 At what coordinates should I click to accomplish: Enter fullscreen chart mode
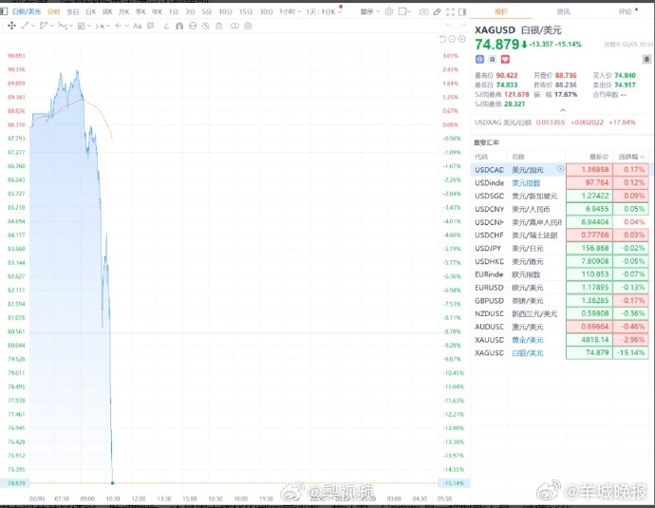pos(450,11)
